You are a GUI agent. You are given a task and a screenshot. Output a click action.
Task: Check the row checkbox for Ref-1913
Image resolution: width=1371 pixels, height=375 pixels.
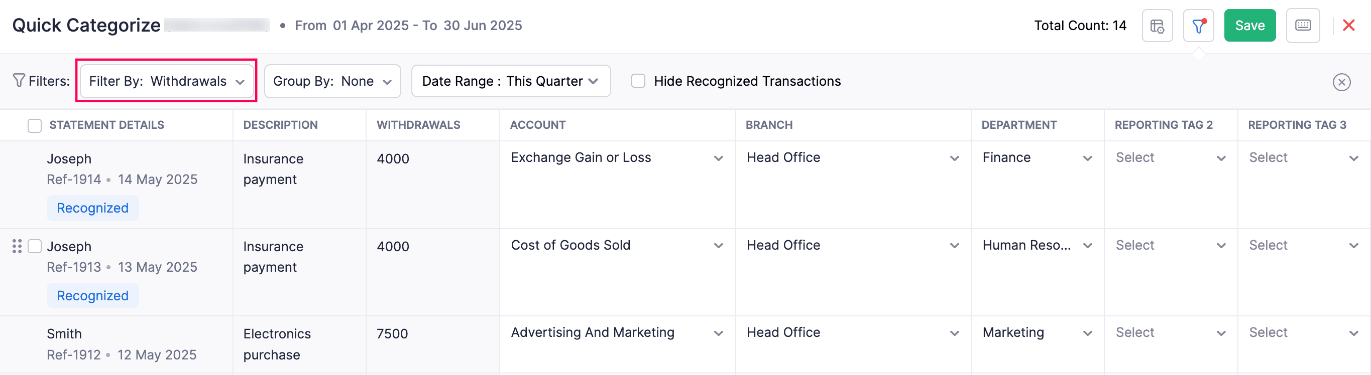(35, 246)
